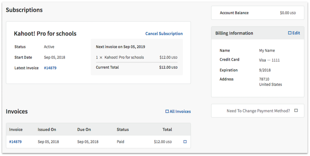
Task: Click the Credit Card label
Action: pyautogui.click(x=229, y=59)
